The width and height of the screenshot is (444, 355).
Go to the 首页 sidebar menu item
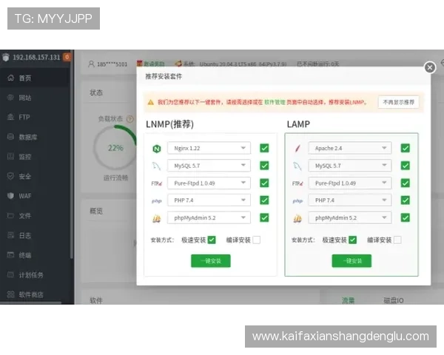pos(35,78)
